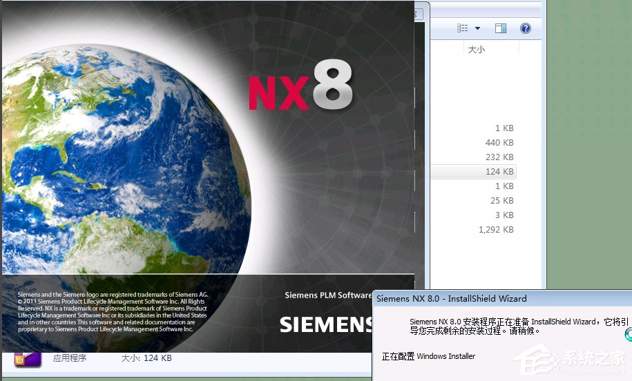This screenshot has width=632, height=381.
Task: Click the 正在配置 Windows Installer status text
Action: click(x=428, y=356)
